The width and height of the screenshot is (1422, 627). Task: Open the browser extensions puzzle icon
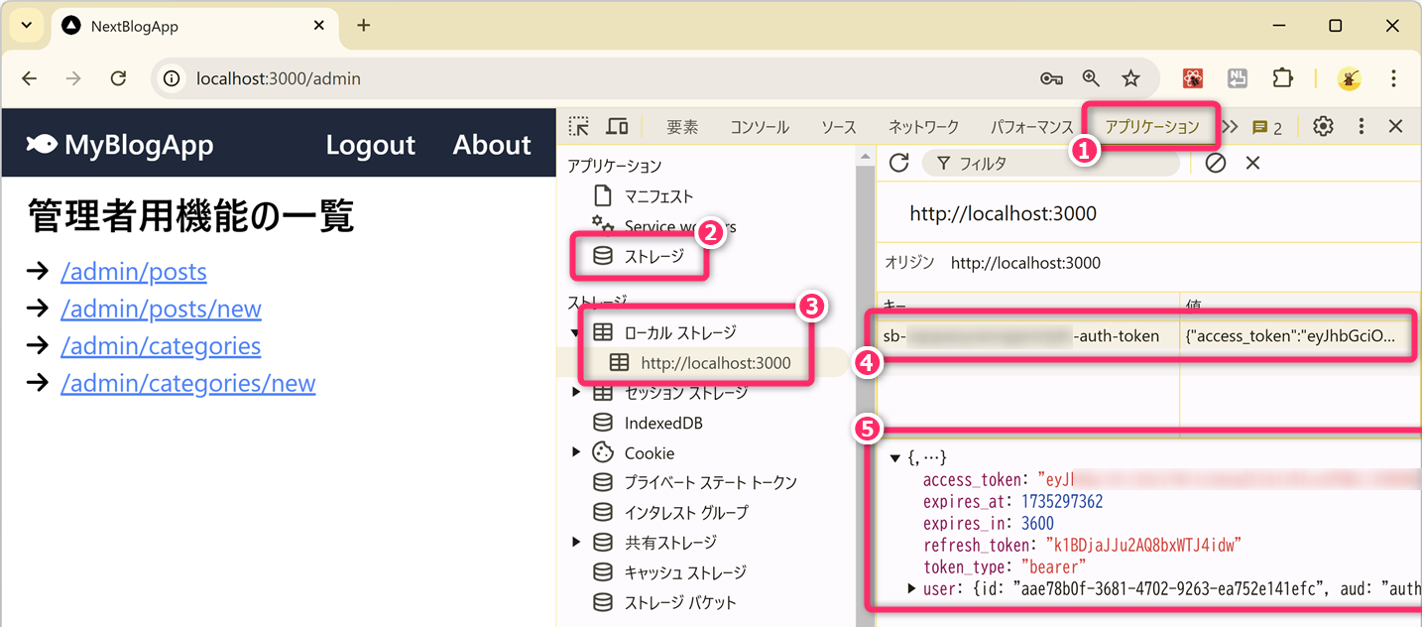pyautogui.click(x=1283, y=78)
